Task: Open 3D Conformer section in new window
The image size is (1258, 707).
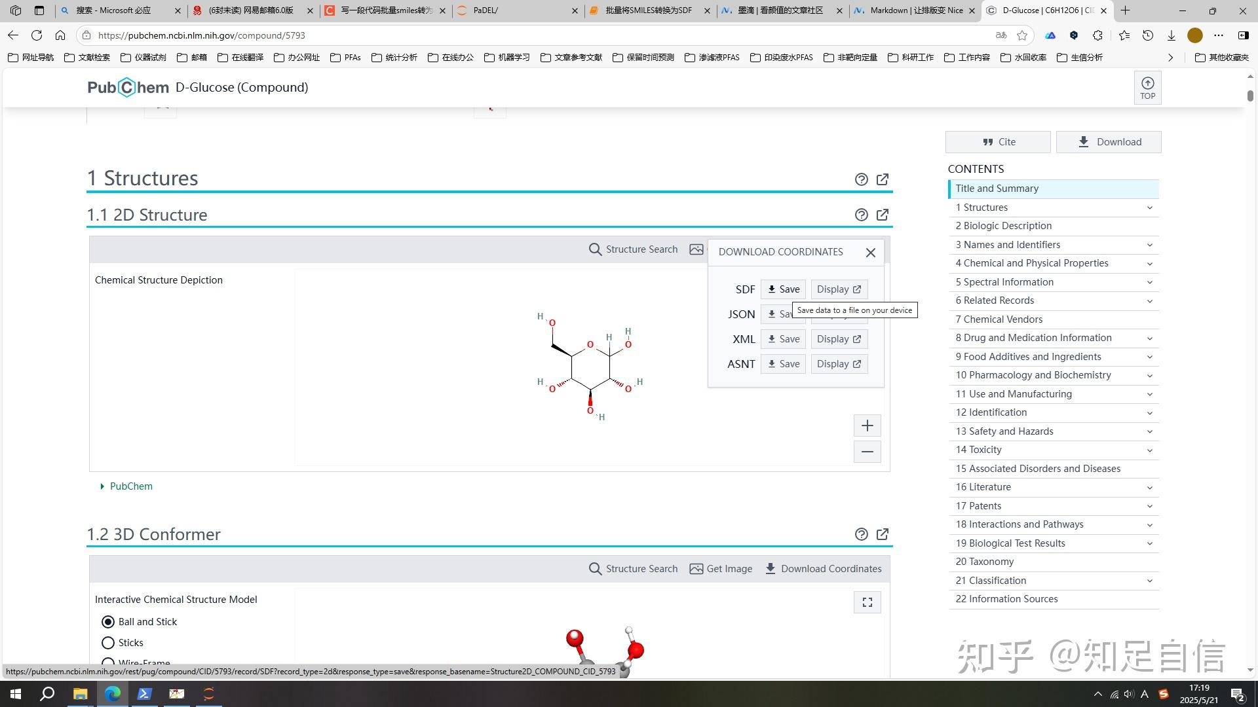Action: (883, 534)
